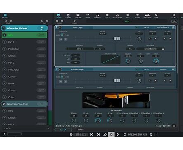
Task: Add a new part with Part plus icon
Action: point(42,21)
